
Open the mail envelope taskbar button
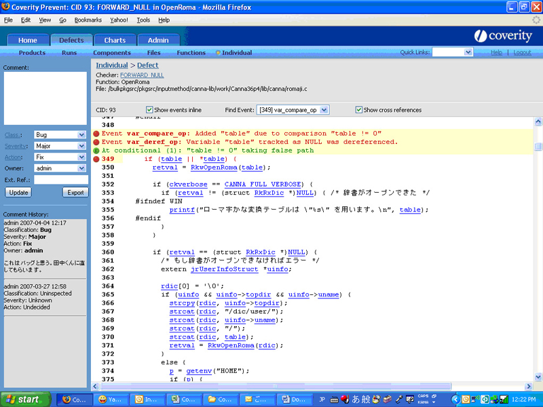(257, 400)
